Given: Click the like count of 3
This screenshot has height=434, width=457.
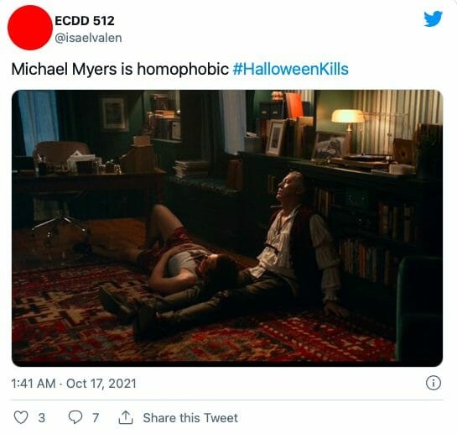Looking at the screenshot, I should point(42,418).
